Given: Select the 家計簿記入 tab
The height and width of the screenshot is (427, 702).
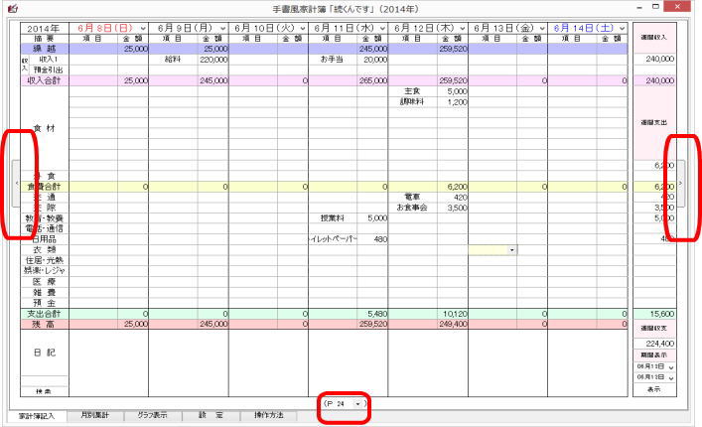Looking at the screenshot, I should point(37,416).
